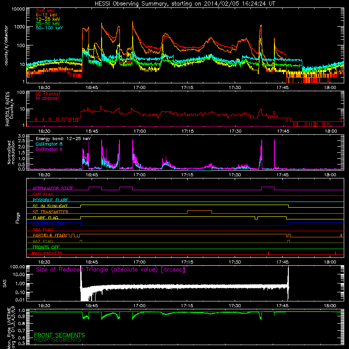The image size is (349, 349).
Task: Select the FRONT SEGMENTS legend entry
Action: (x=59, y=335)
